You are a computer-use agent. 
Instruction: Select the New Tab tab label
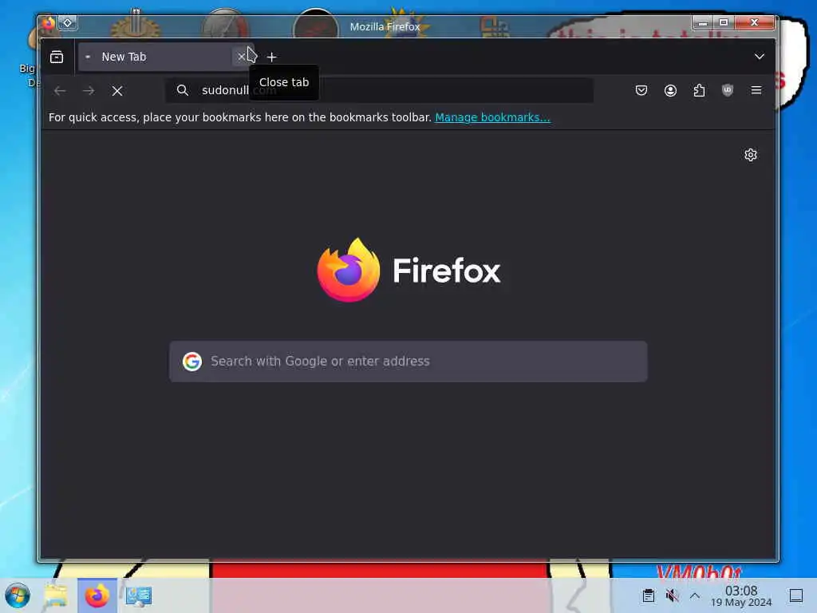(x=124, y=57)
